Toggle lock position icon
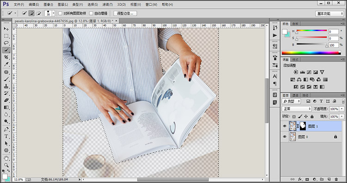 [x=306, y=116]
